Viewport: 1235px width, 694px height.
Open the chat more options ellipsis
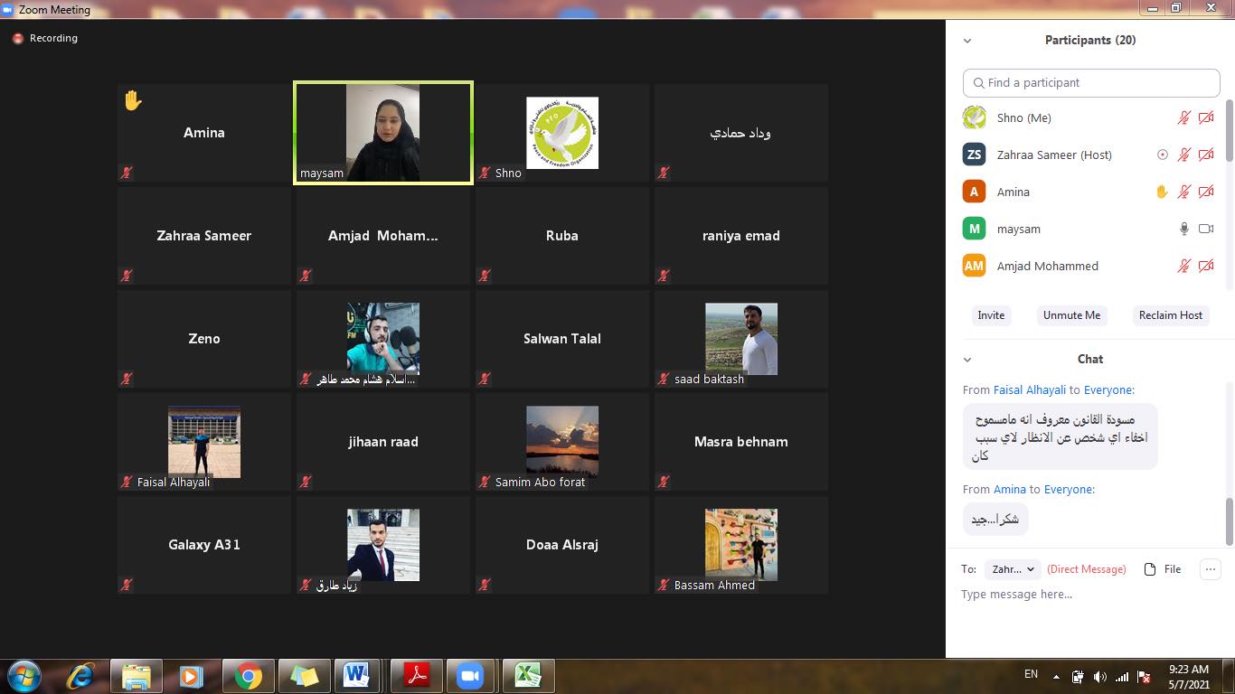pyautogui.click(x=1210, y=569)
